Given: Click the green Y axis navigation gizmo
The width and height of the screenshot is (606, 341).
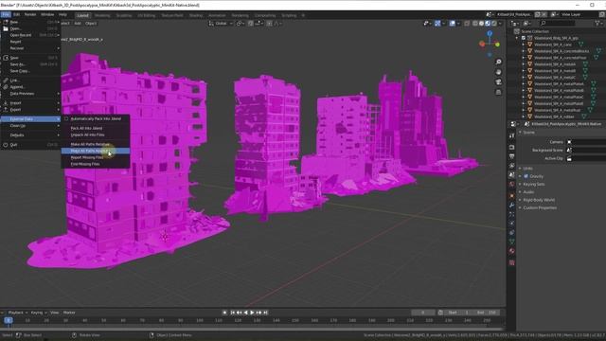Looking at the screenshot, I should point(497,45).
